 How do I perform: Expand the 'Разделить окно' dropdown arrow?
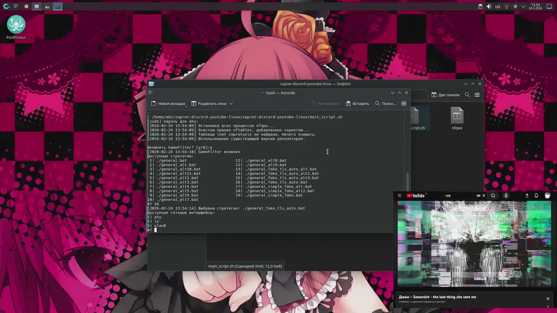tap(231, 103)
